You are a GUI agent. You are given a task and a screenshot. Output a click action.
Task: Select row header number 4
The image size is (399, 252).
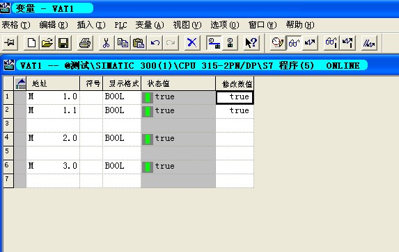(8, 139)
